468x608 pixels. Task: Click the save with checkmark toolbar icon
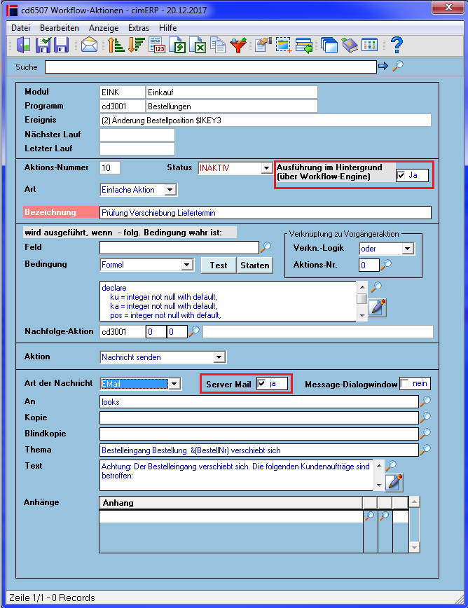tap(43, 45)
